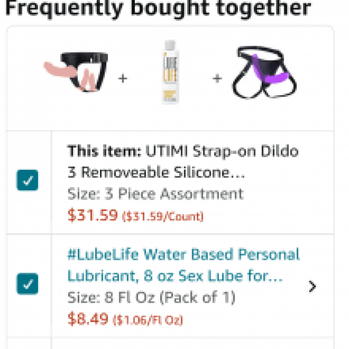Click the $8.49 price
Image resolution: width=349 pixels, height=349 pixels.
coord(88,319)
